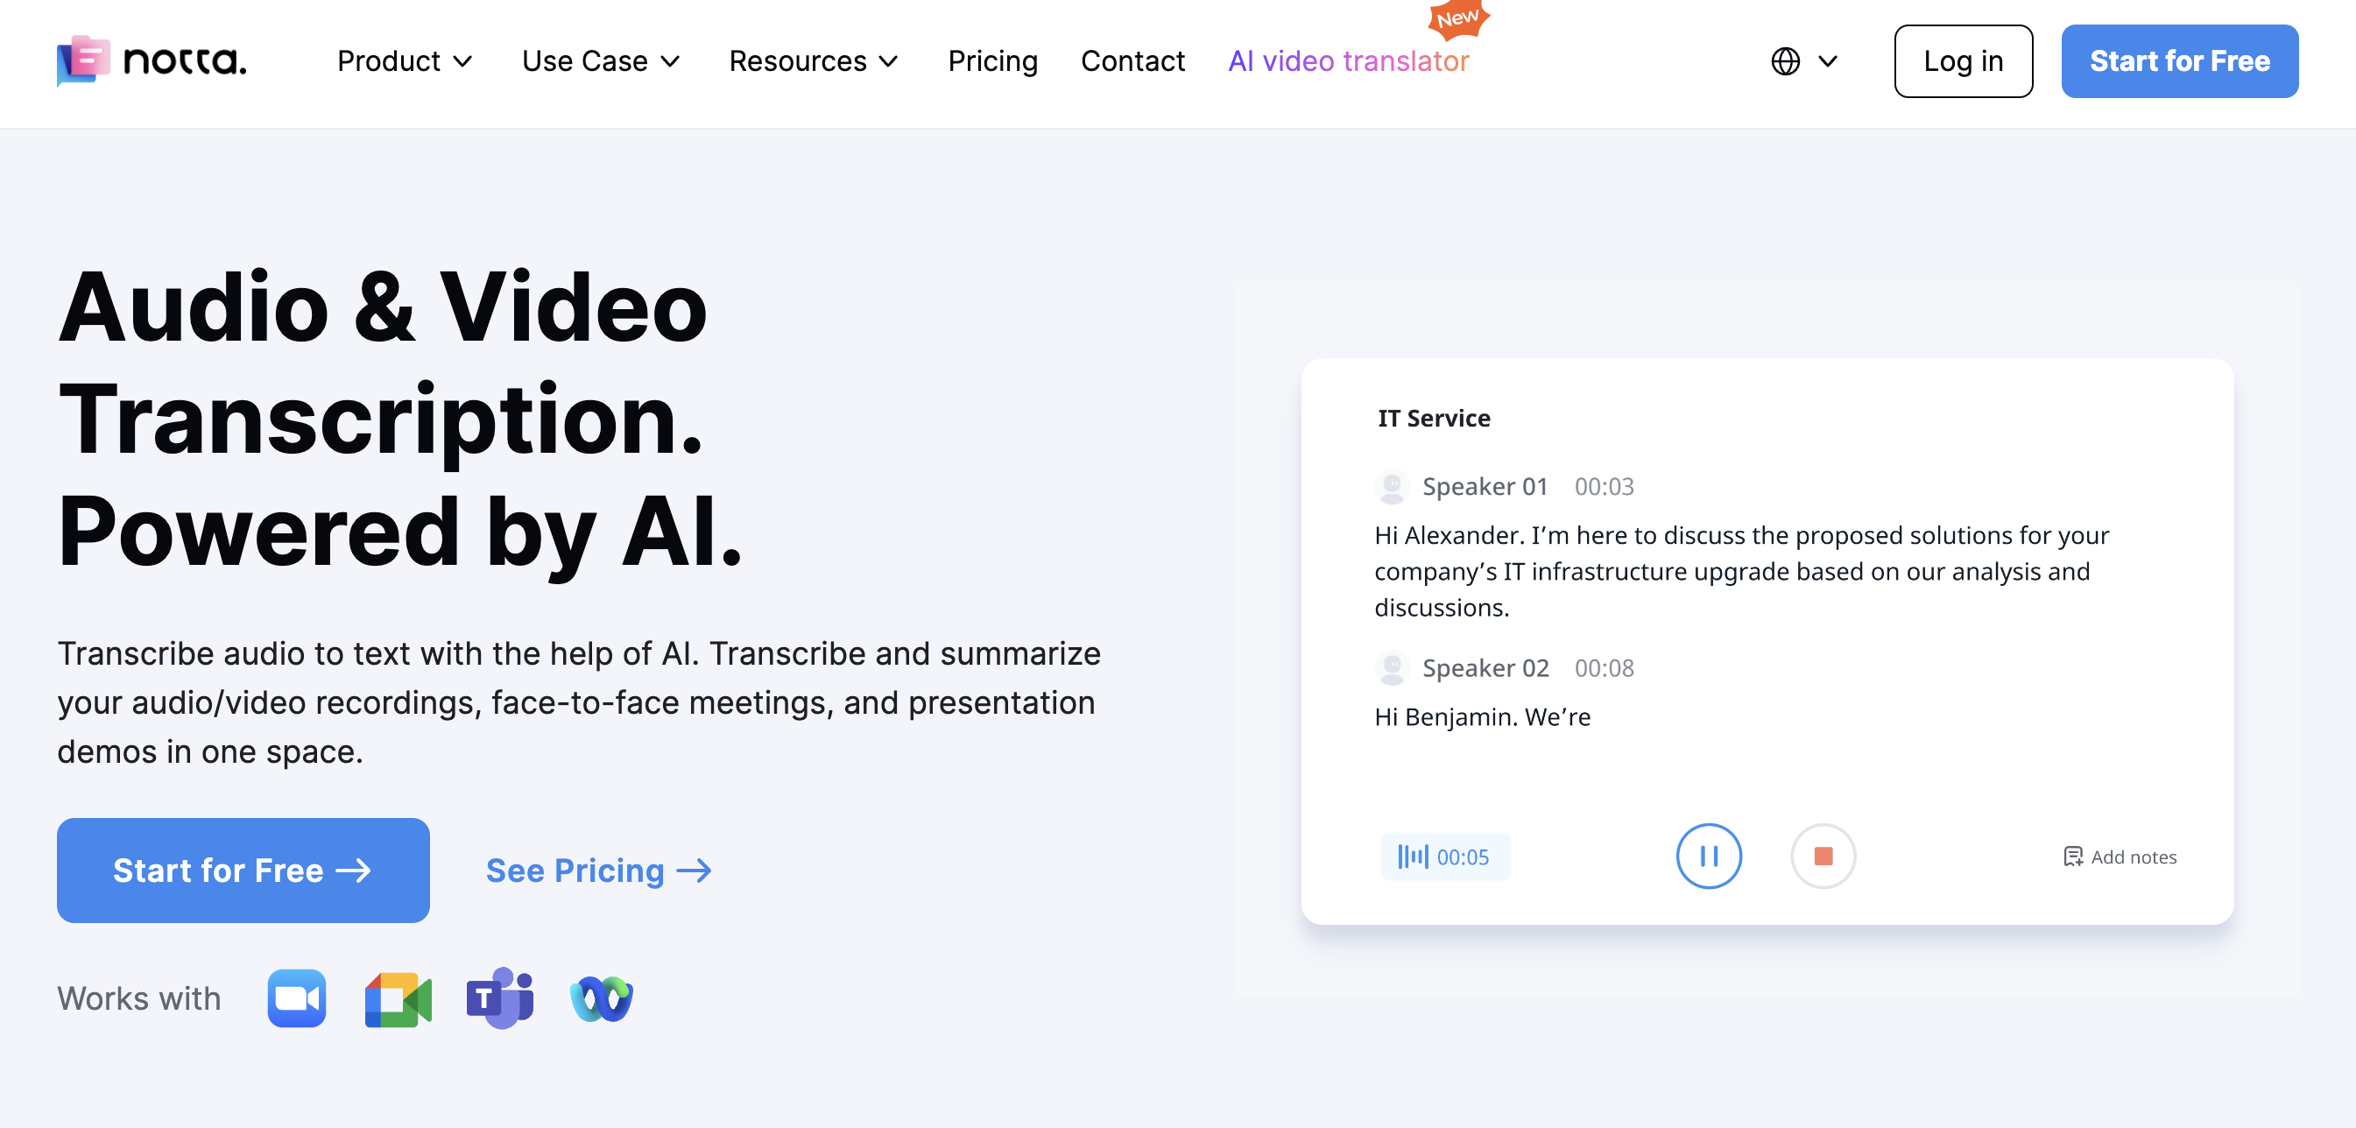
Task: Click the Google Meet icon
Action: click(x=398, y=998)
